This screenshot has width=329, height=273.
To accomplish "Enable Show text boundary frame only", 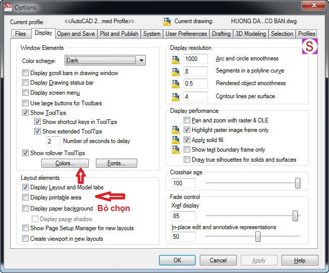I will [187, 150].
